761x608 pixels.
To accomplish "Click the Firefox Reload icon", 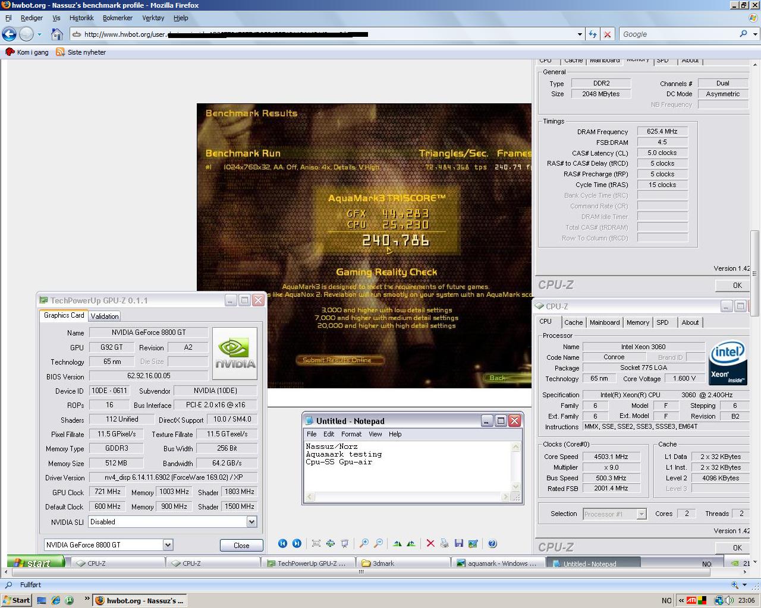I will (593, 34).
